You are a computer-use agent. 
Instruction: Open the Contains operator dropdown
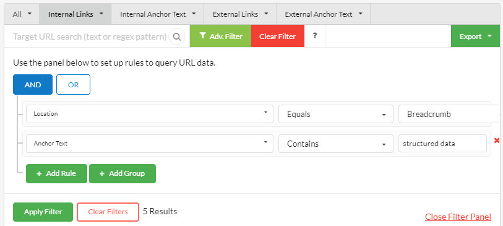pos(336,144)
